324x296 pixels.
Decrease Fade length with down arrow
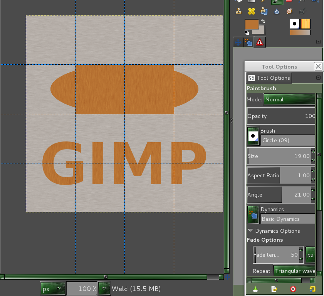pos(301,259)
